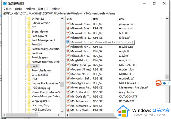Click the icon beside msyhl.ttc entry
171x119 pixels.
68,51
